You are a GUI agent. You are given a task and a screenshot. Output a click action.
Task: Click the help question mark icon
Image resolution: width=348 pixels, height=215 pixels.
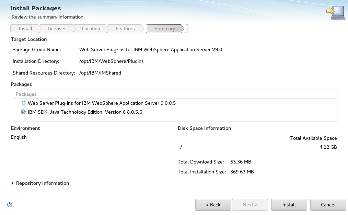[x=10, y=205]
